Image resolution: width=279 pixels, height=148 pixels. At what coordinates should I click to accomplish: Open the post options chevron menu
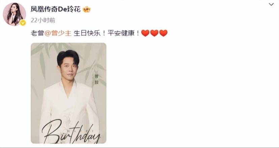pyautogui.click(x=271, y=4)
